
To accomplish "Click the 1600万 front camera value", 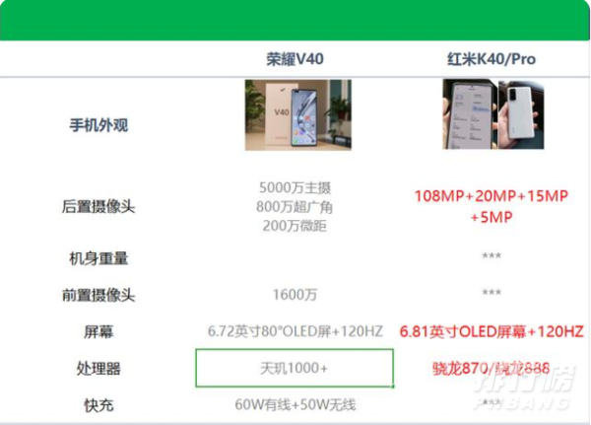I will pyautogui.click(x=295, y=295).
